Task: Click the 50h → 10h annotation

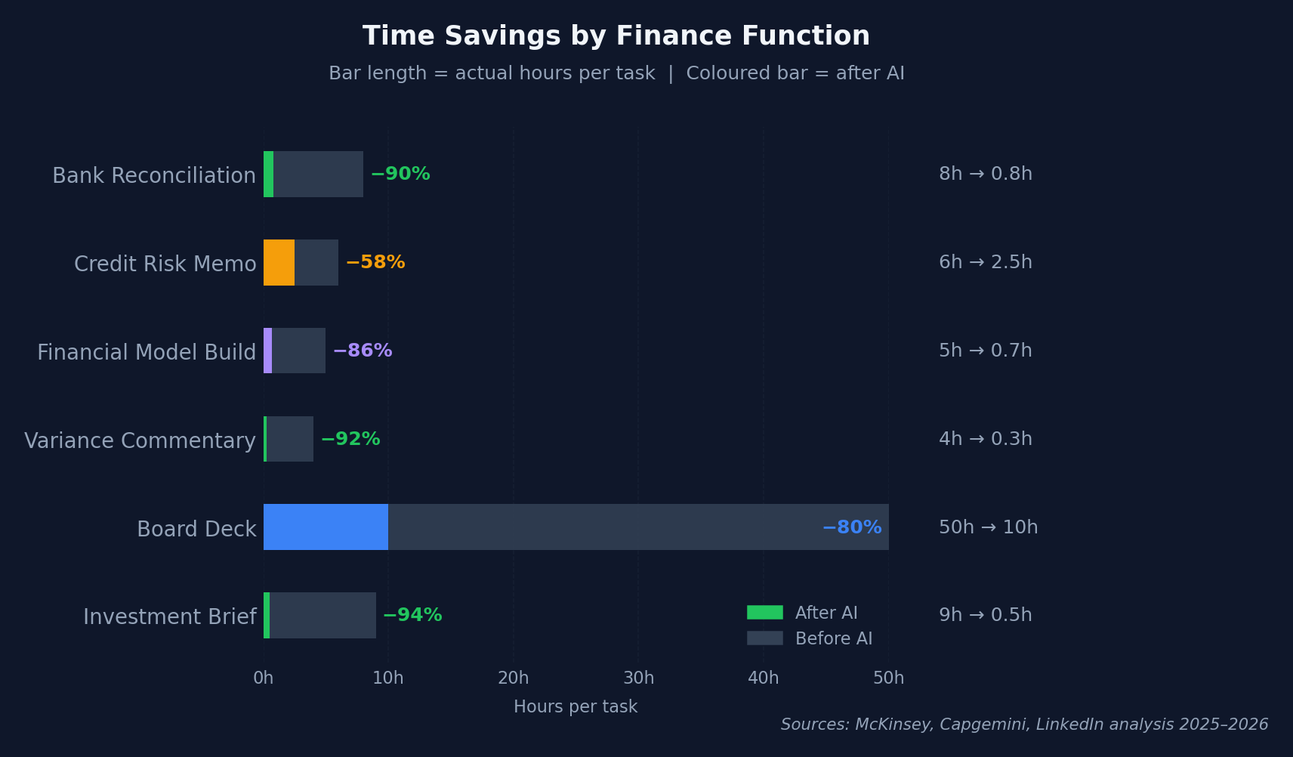Action: 989,527
